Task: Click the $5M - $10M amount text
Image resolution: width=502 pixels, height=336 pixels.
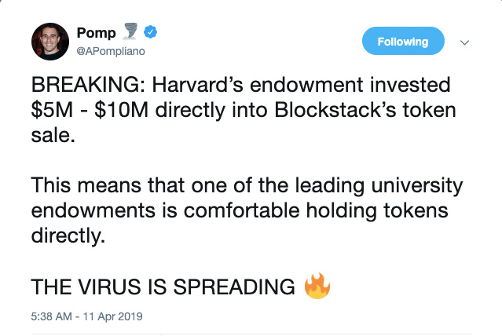Action: click(90, 110)
